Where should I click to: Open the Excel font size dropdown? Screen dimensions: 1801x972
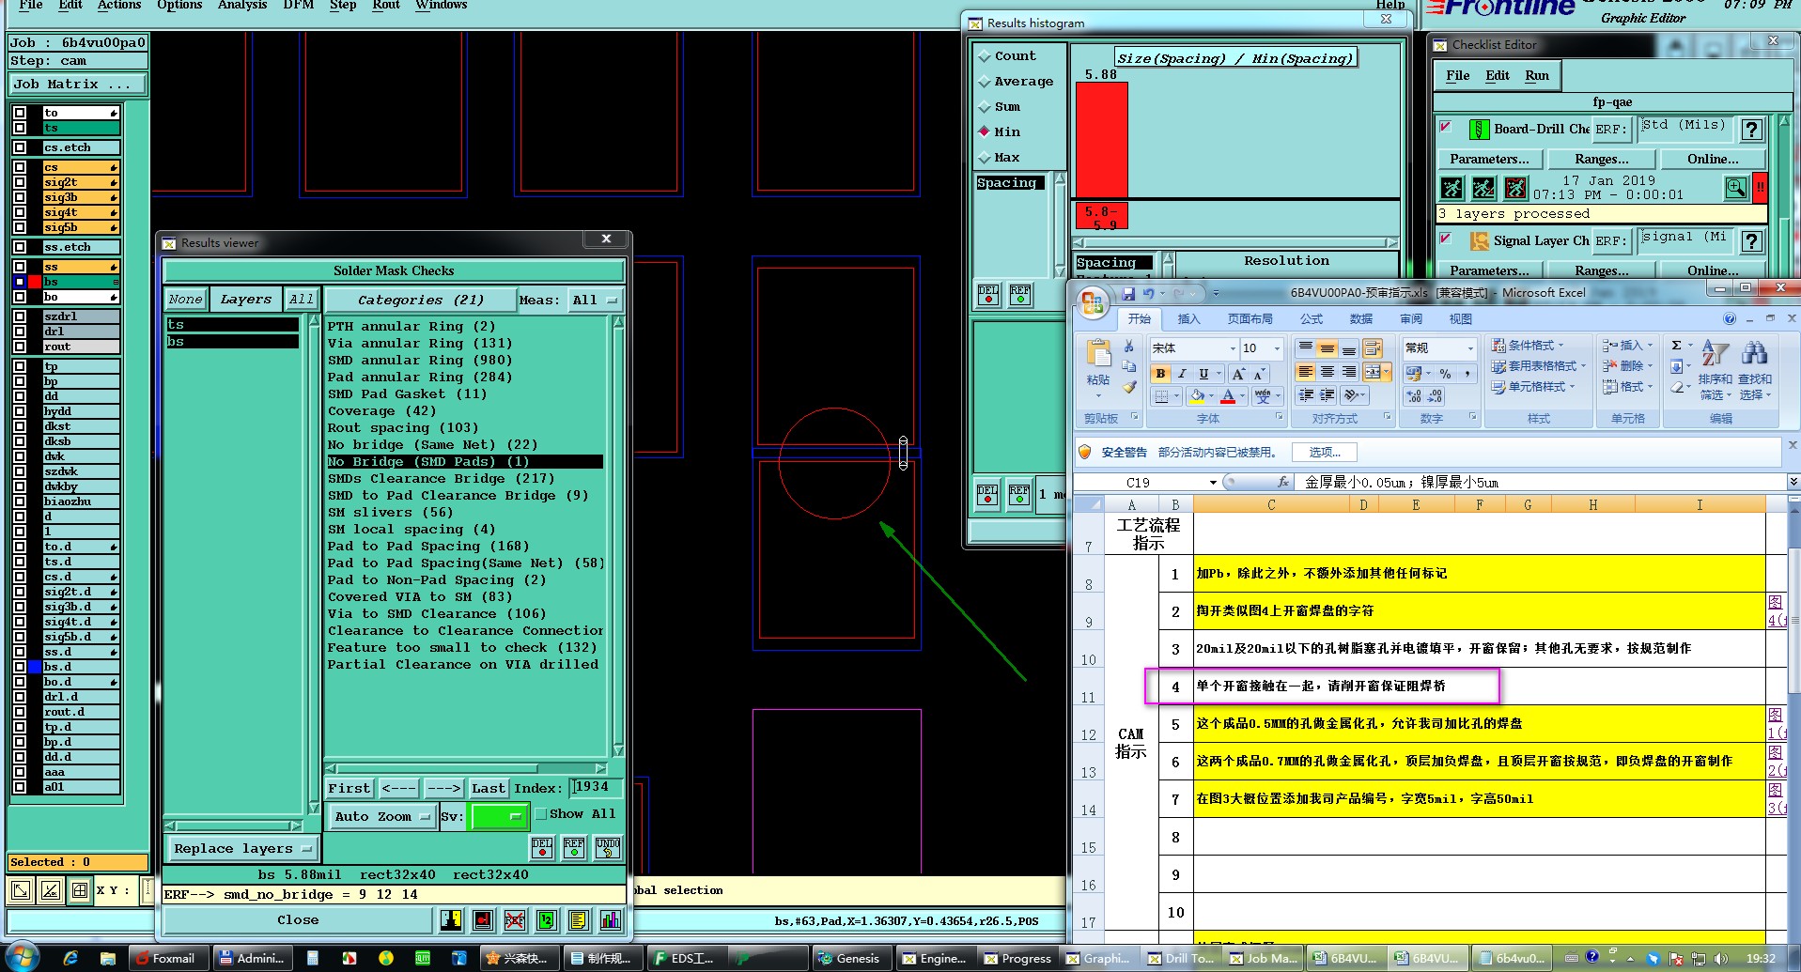[1277, 348]
